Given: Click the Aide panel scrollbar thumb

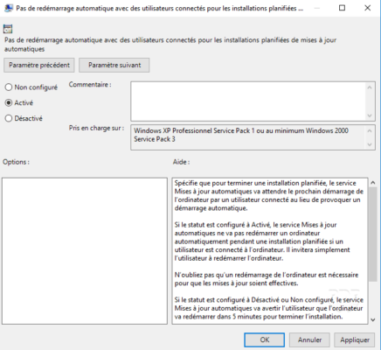Looking at the screenshot, I should (x=373, y=234).
